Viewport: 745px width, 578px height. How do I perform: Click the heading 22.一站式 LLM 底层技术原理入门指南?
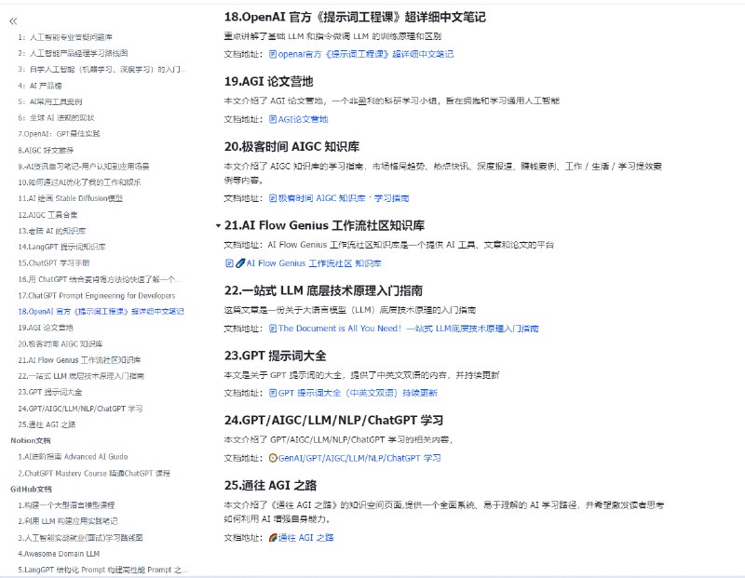coord(323,290)
